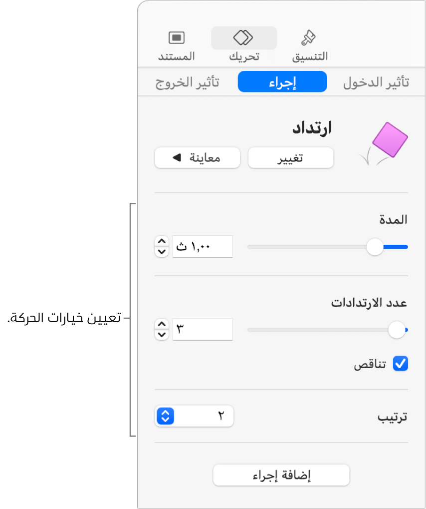Screen dimensions: 426x509
Task: Click the عدد الارتدادات slider handle
Action: tap(397, 330)
